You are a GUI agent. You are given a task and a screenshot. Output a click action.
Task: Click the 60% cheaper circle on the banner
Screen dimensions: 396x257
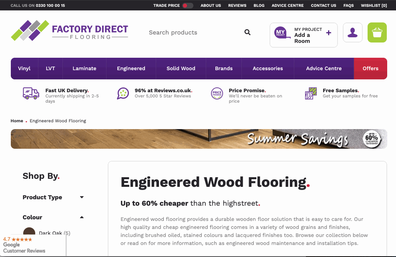[x=372, y=139]
